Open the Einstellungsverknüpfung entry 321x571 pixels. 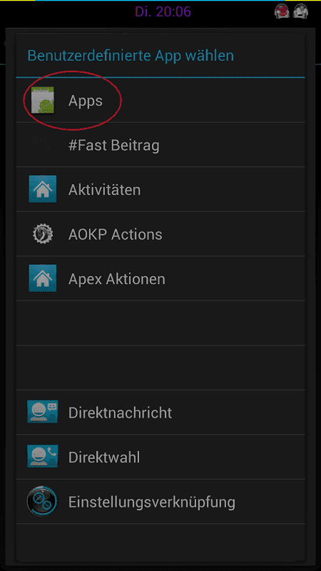click(x=160, y=502)
